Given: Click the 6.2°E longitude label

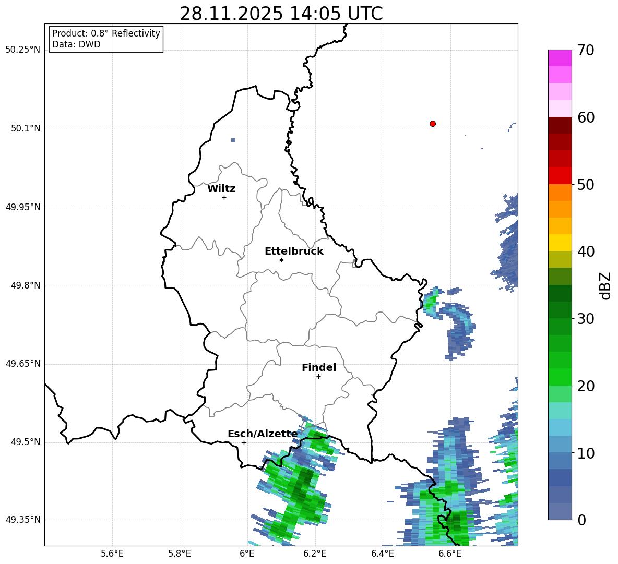Looking at the screenshot, I should click(315, 554).
